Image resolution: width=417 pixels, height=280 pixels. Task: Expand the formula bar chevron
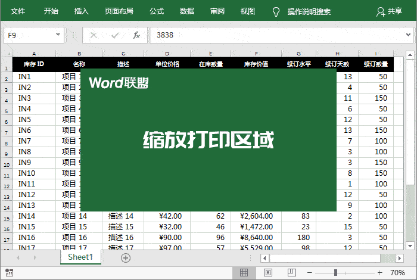click(x=408, y=35)
